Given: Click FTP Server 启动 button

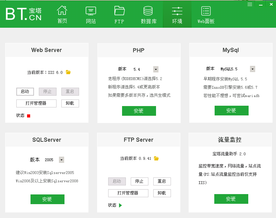Looking at the screenshot, I should coord(117,181).
